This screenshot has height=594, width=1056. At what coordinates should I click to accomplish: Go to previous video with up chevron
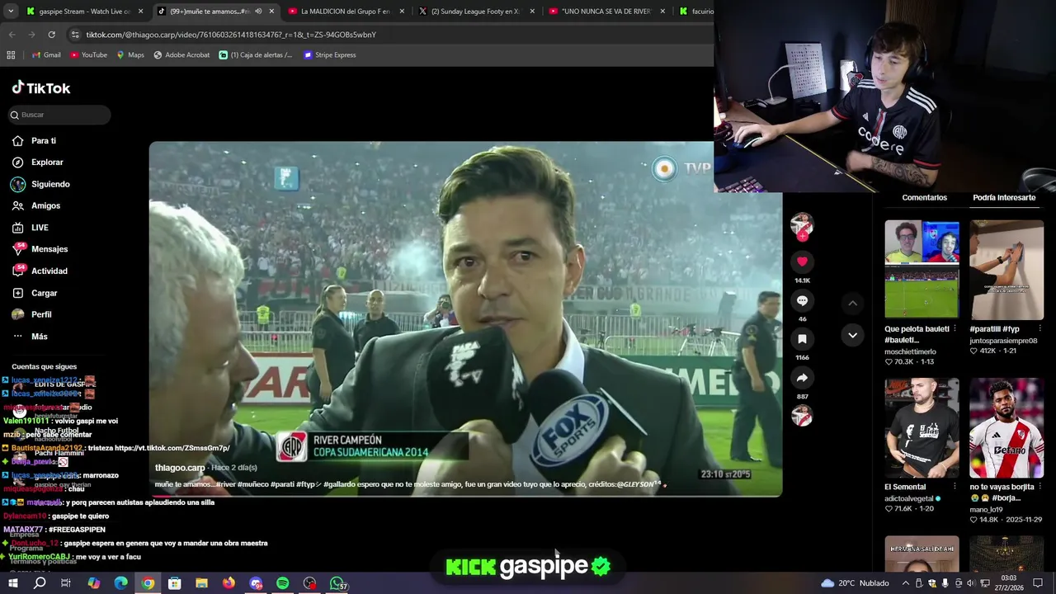click(x=852, y=304)
